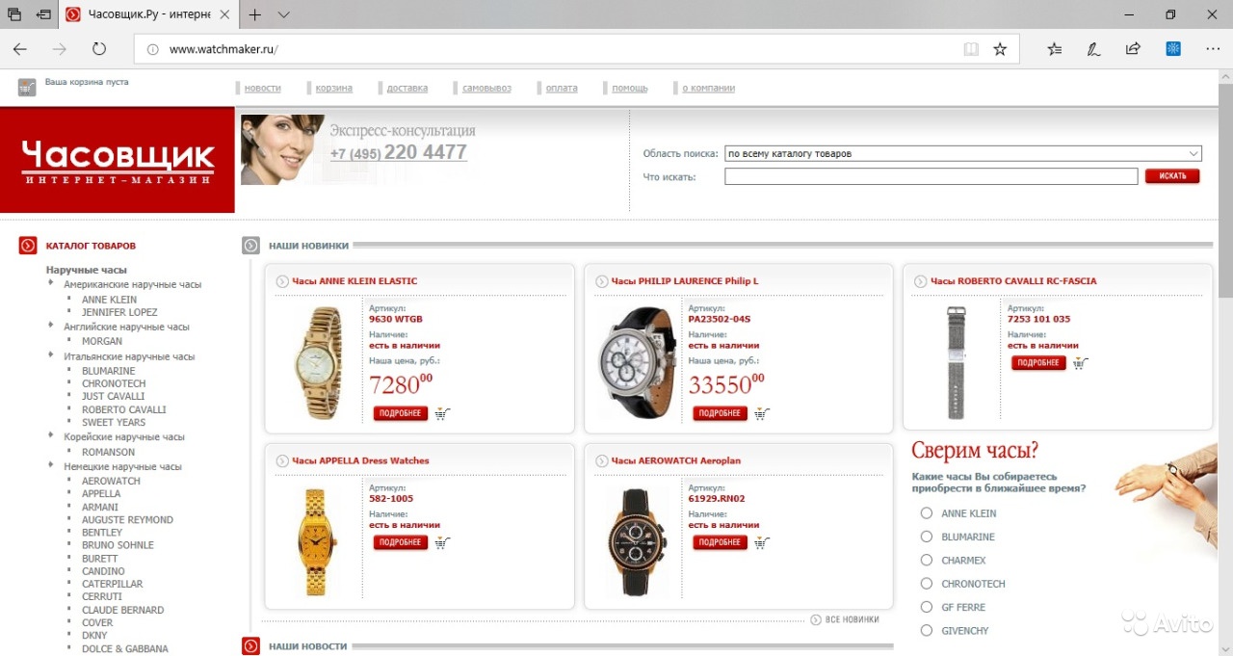Open the gold ANNE KLEIN watch thumbnail

(x=317, y=362)
